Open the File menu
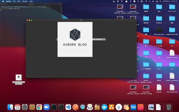179x112 pixels. click(x=14, y=1)
